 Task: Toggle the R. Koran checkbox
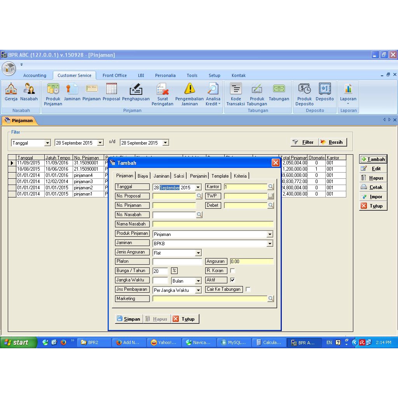click(232, 271)
